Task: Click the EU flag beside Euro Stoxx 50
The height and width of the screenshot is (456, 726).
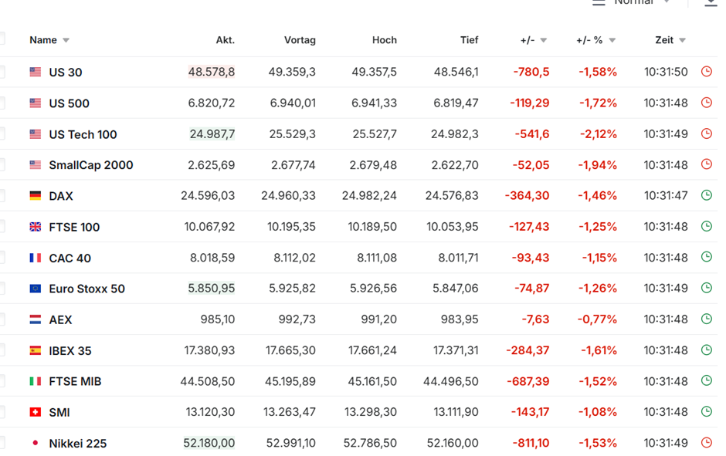Action: pyautogui.click(x=35, y=289)
